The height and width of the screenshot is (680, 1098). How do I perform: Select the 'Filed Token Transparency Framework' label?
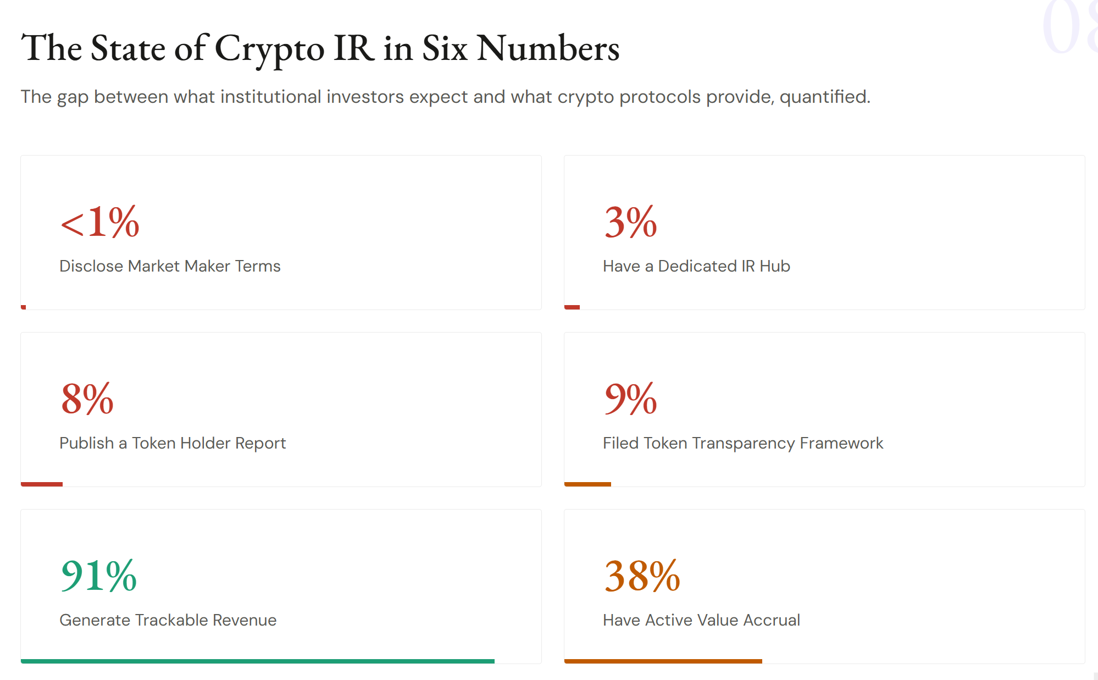point(742,443)
